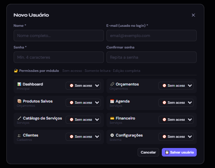Click the Catálogo de Serviços wand icon
Viewport: 215px width, 168px height.
19,118
